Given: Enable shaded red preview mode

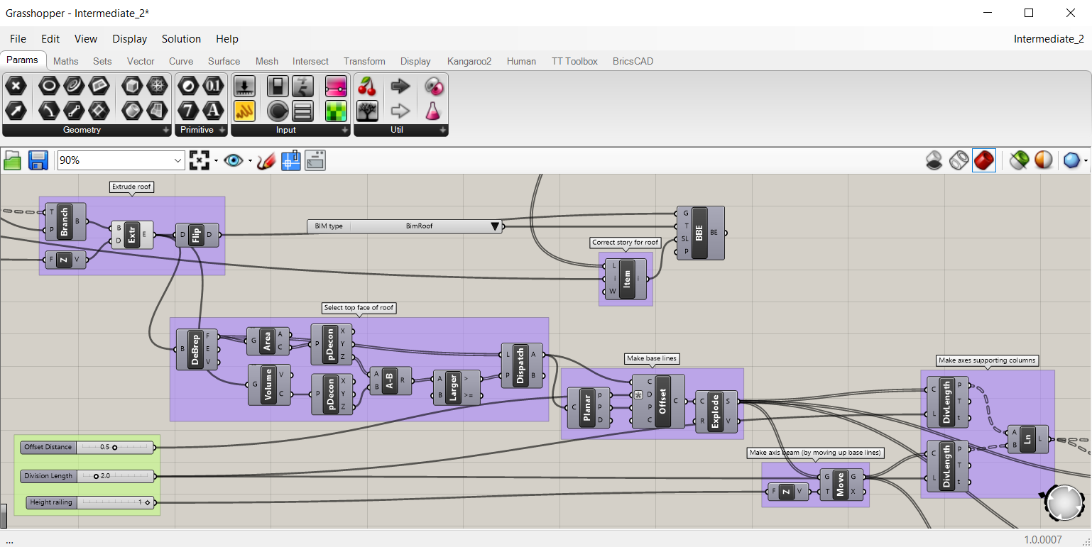Looking at the screenshot, I should click(983, 161).
